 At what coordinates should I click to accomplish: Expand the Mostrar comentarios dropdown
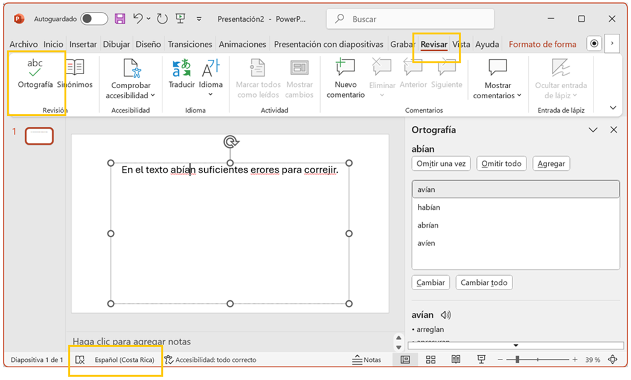point(519,95)
